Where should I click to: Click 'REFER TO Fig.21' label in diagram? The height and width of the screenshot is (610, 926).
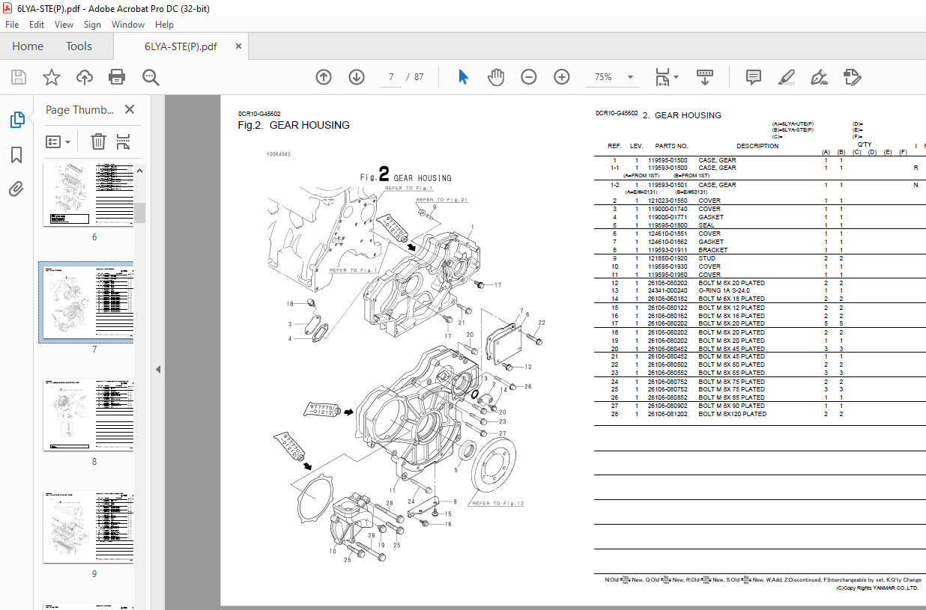[x=442, y=200]
